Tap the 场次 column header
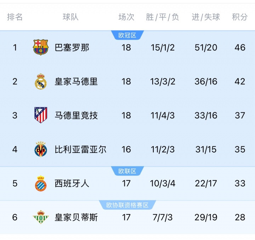 (x=126, y=17)
